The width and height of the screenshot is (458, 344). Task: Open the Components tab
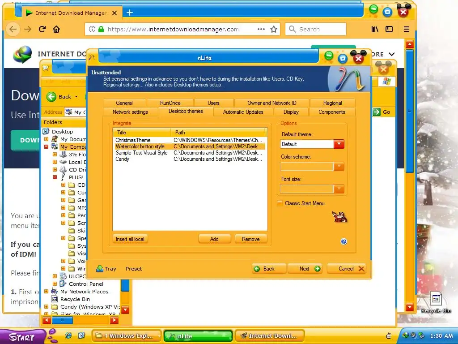tap(331, 112)
